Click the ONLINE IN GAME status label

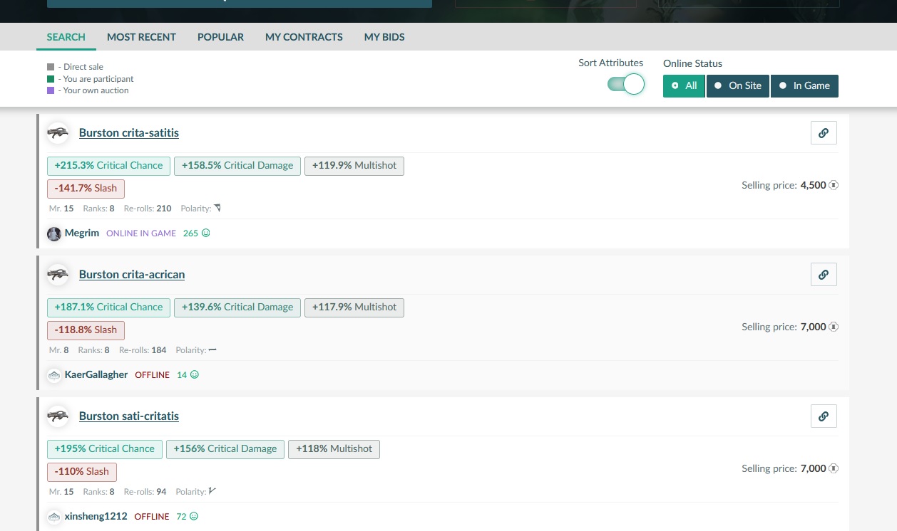pos(141,233)
